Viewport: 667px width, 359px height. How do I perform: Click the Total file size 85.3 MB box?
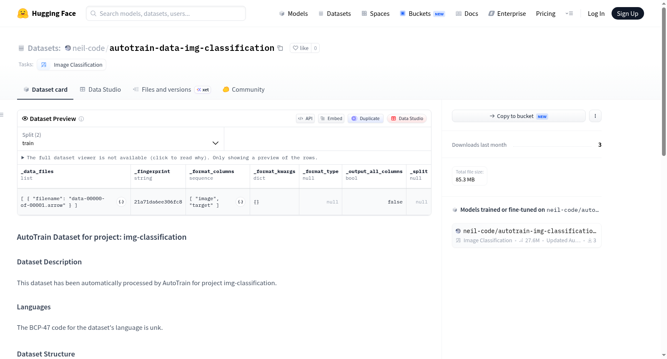469,176
